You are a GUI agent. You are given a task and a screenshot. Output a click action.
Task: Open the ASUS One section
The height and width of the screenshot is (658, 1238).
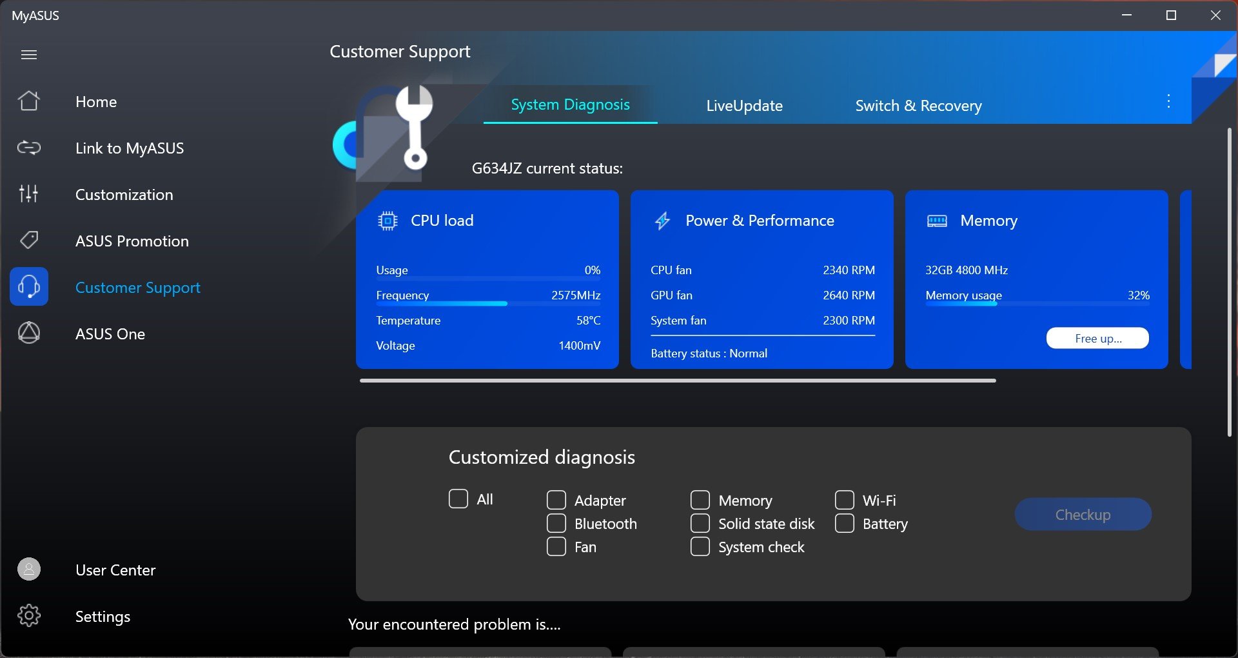click(110, 334)
